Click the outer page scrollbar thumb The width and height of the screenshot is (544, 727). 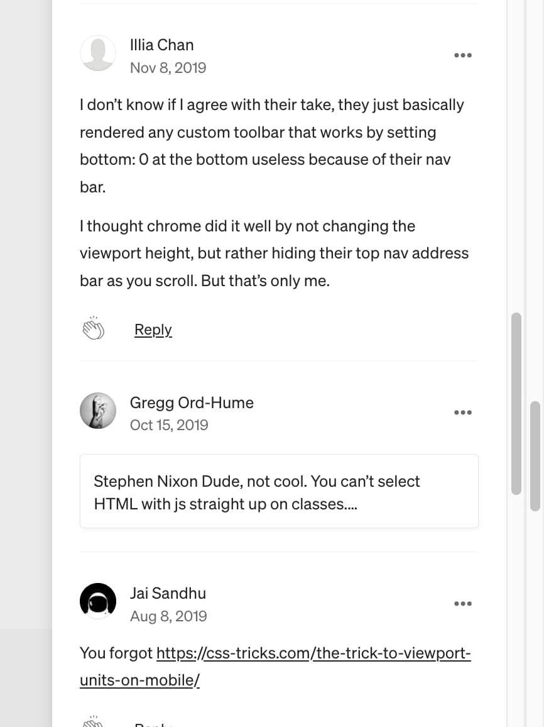point(535,456)
